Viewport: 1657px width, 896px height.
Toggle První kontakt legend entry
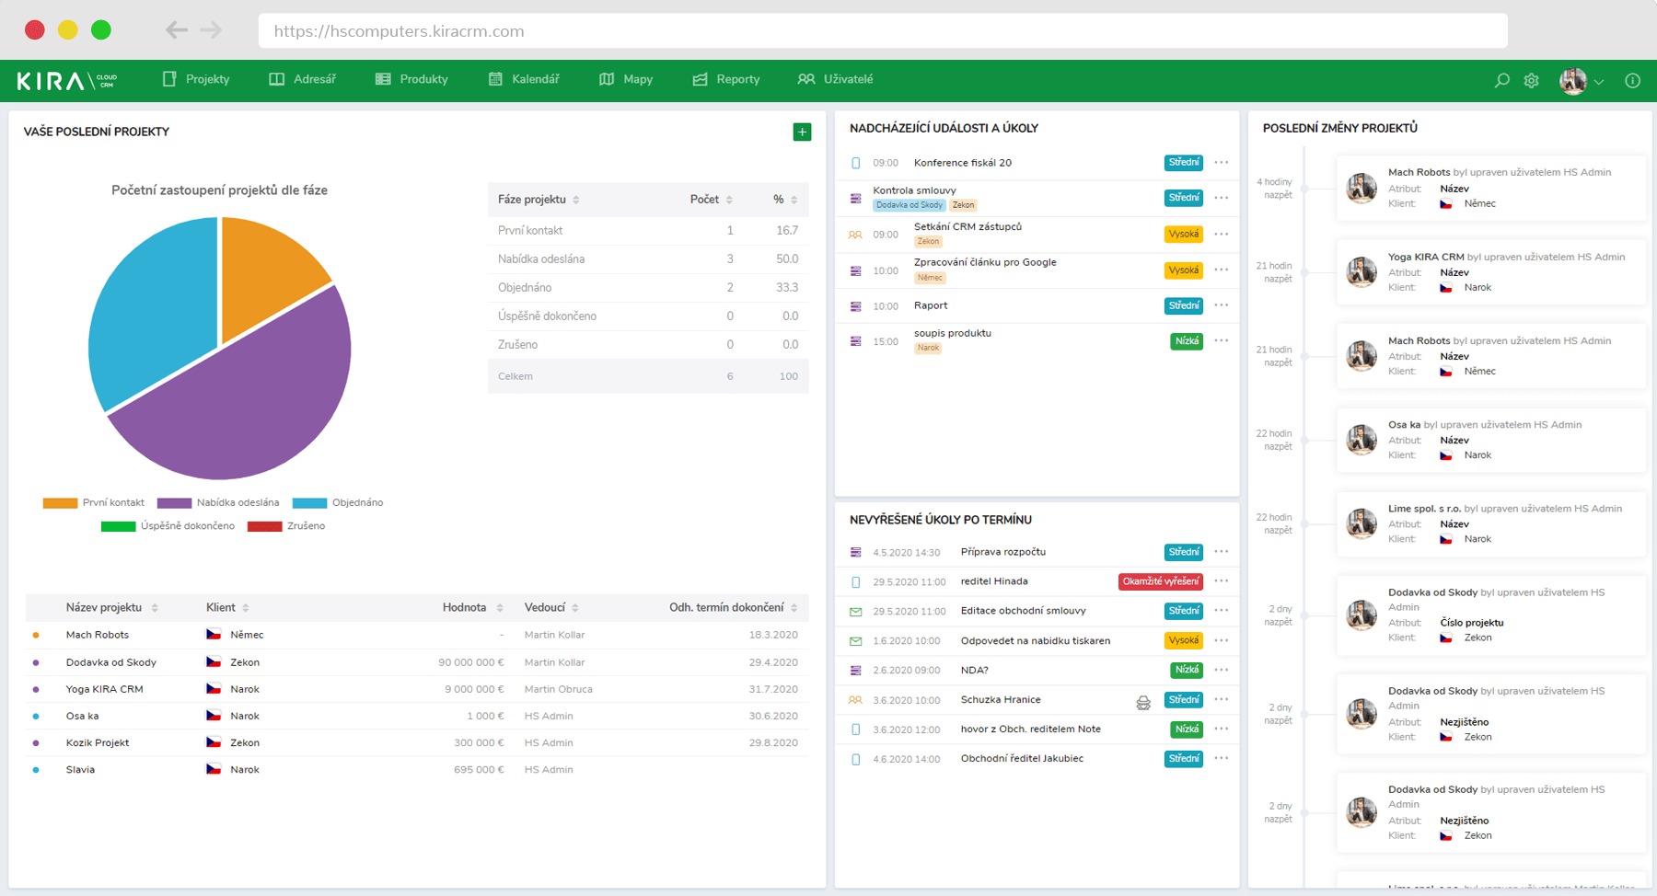(94, 503)
